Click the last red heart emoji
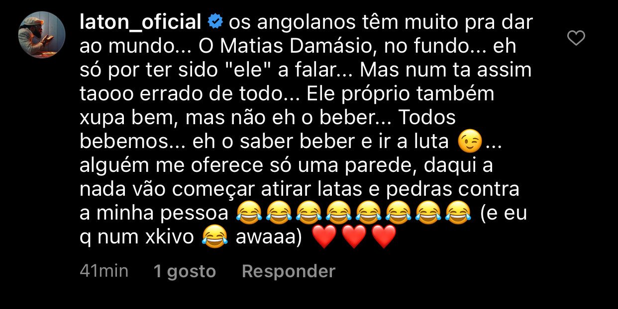This screenshot has height=309, width=618. pyautogui.click(x=384, y=237)
